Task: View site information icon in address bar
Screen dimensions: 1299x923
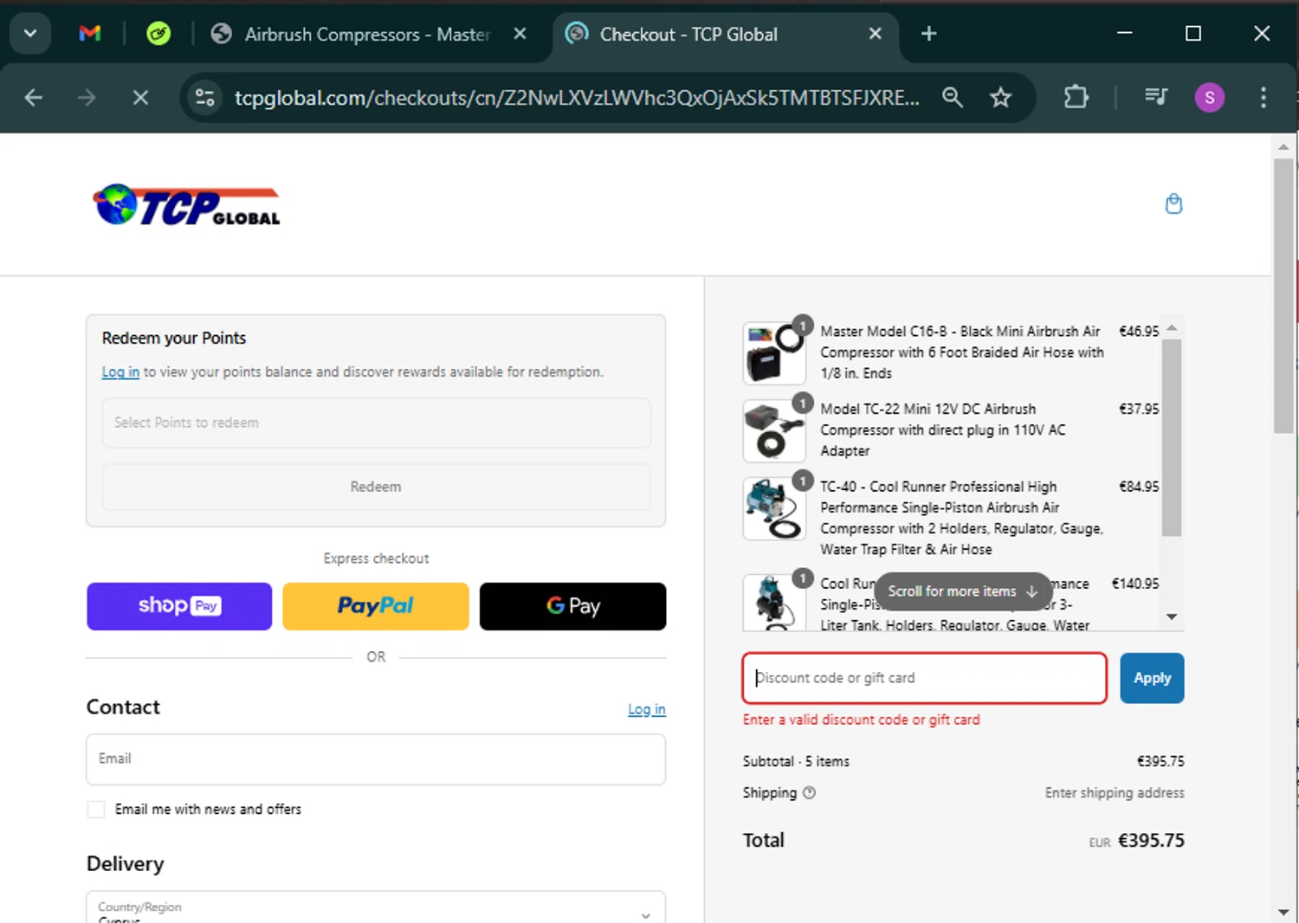Action: [x=205, y=98]
